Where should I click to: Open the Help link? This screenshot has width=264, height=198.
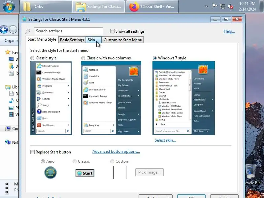(229, 31)
